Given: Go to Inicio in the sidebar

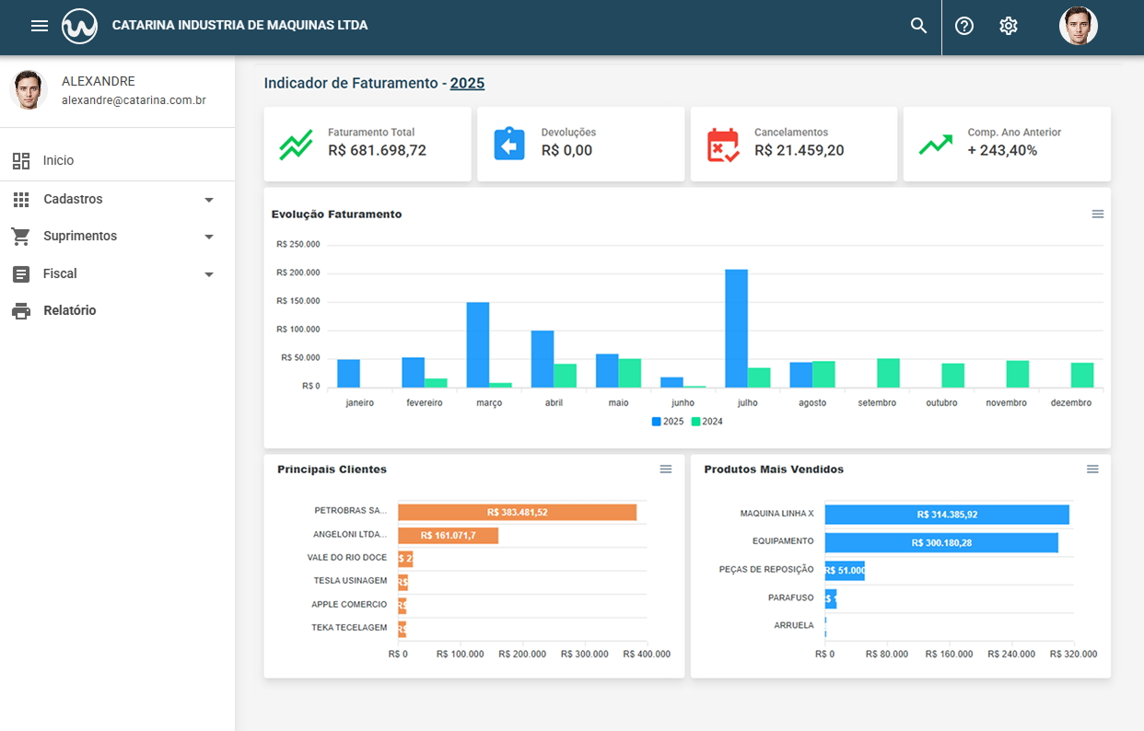Looking at the screenshot, I should tap(58, 161).
